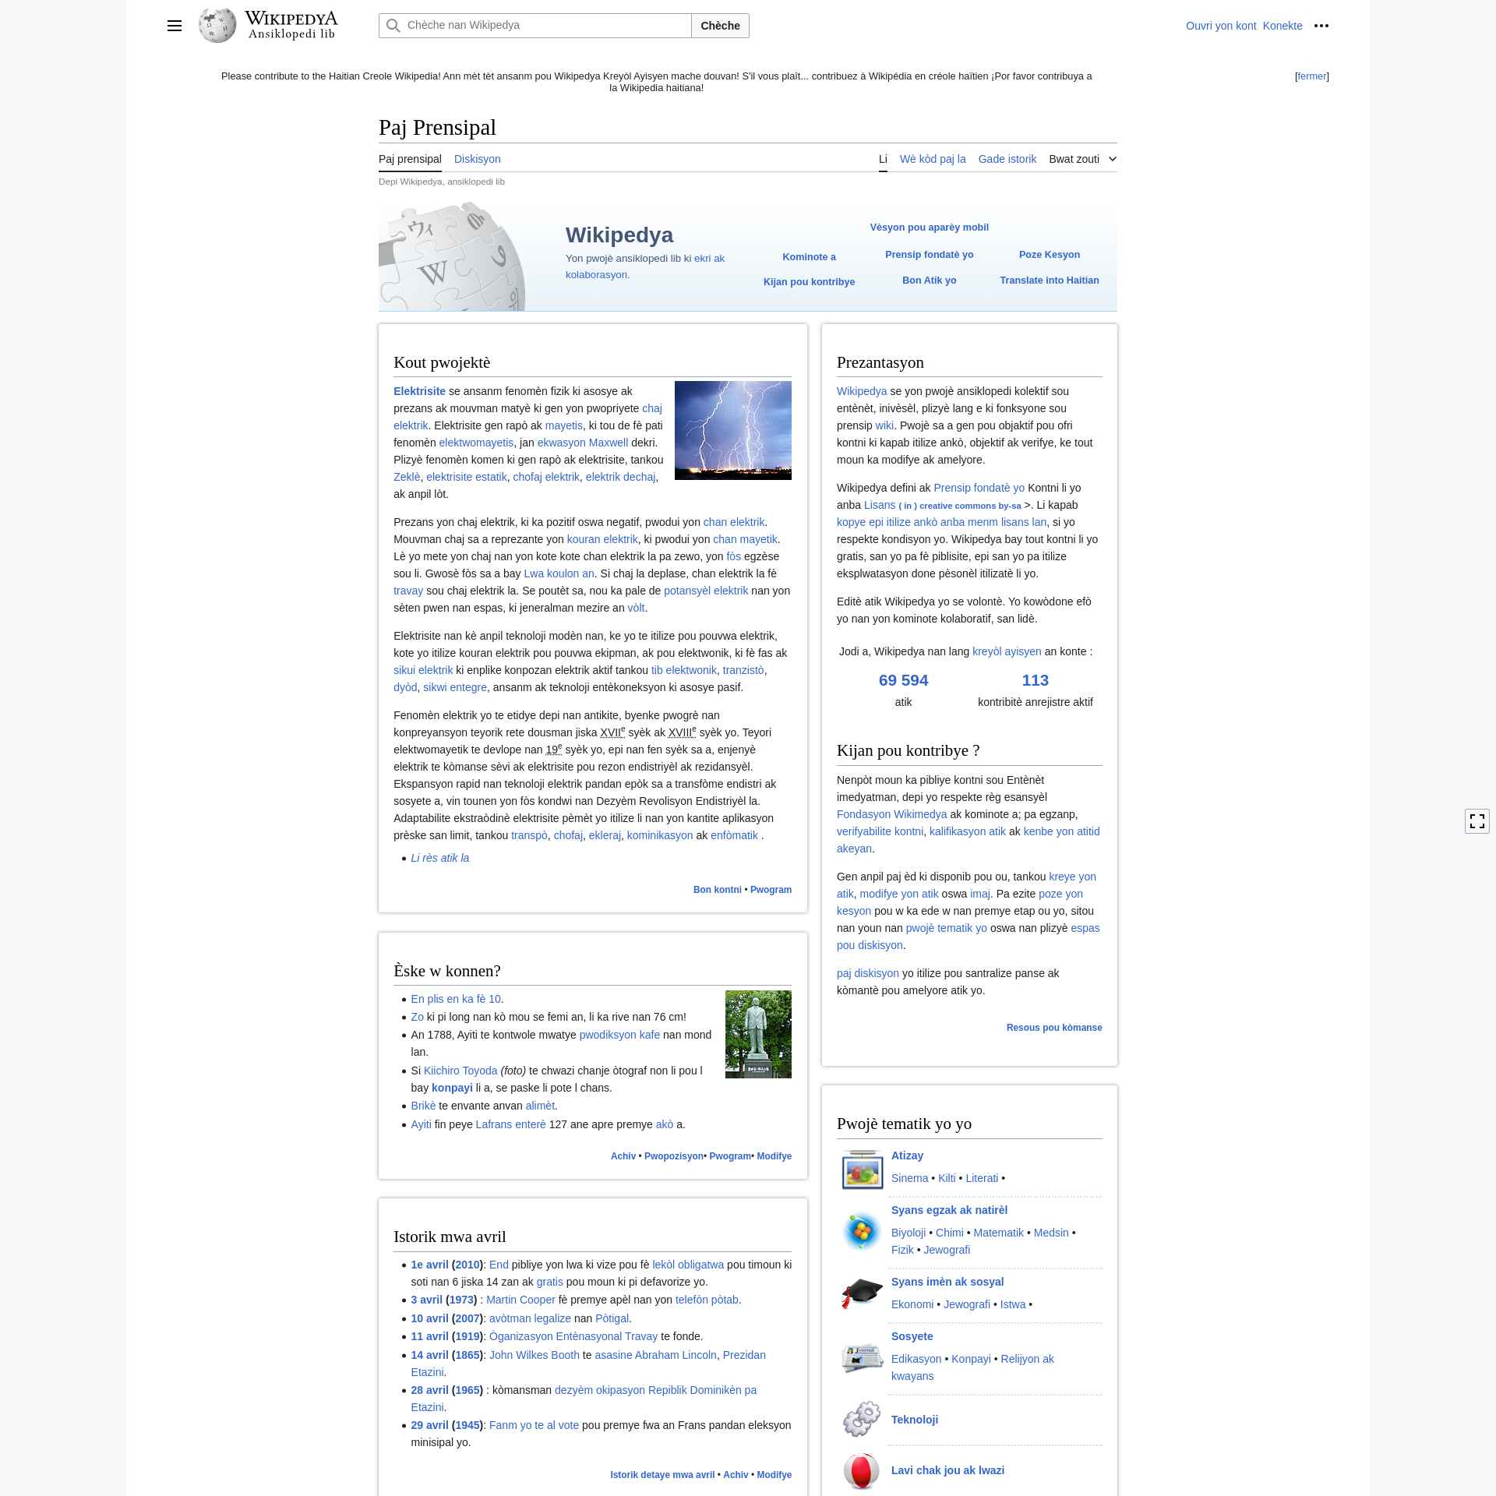This screenshot has height=1496, width=1496.
Task: Open the pwodiksyon kafe link
Action: (619, 1035)
